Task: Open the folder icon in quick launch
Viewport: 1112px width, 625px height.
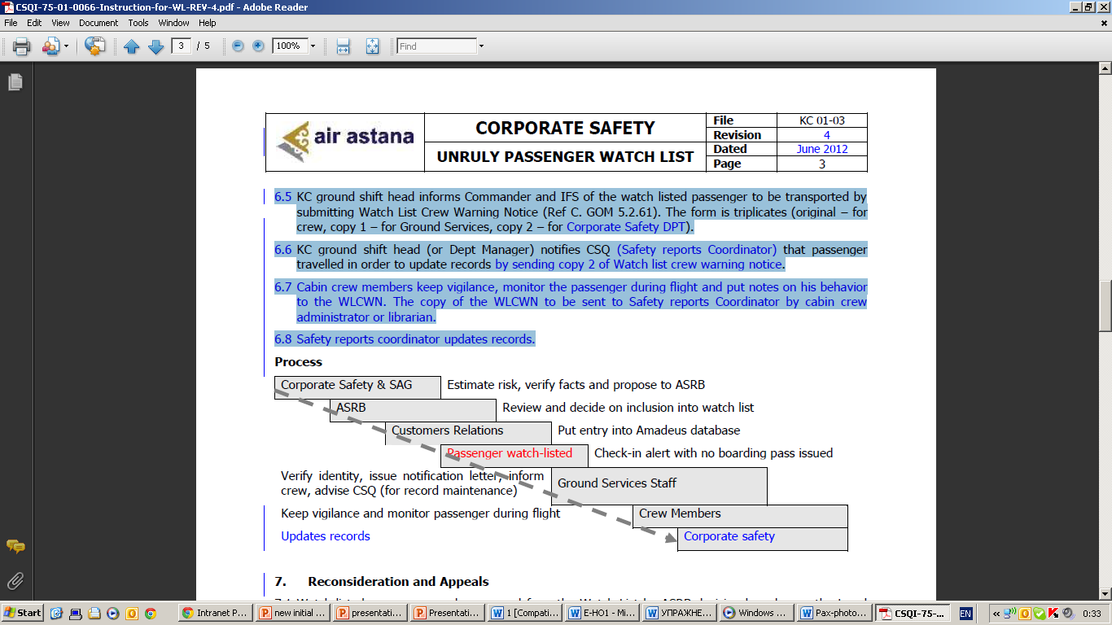Action: tap(94, 613)
